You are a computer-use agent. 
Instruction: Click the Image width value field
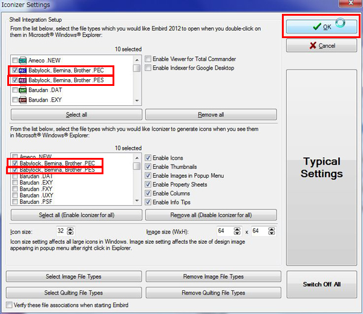(225, 231)
